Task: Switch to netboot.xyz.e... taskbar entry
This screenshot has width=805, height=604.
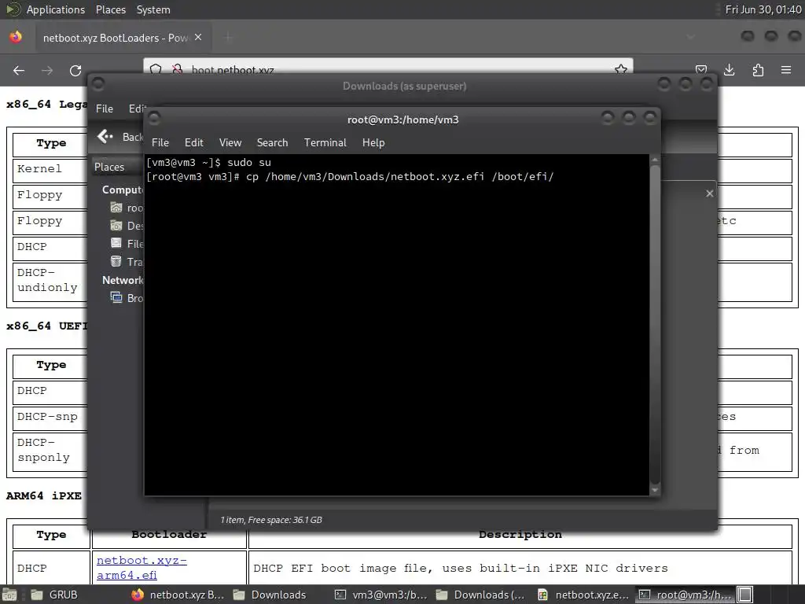Action: click(583, 595)
